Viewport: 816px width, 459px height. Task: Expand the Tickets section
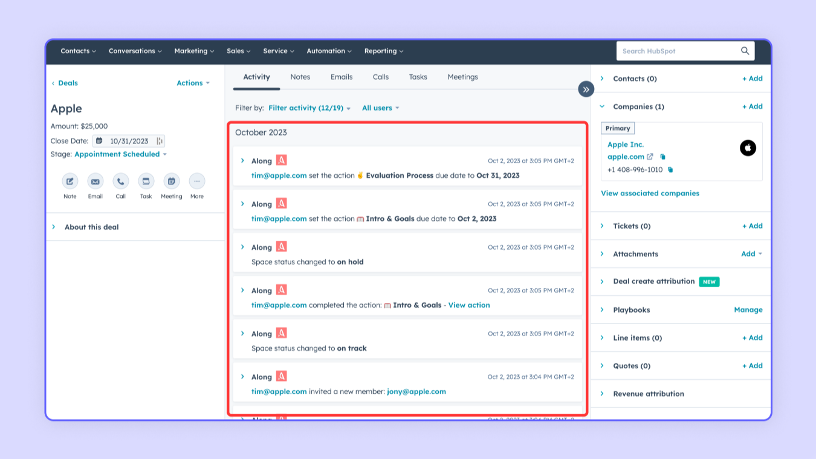(631, 226)
